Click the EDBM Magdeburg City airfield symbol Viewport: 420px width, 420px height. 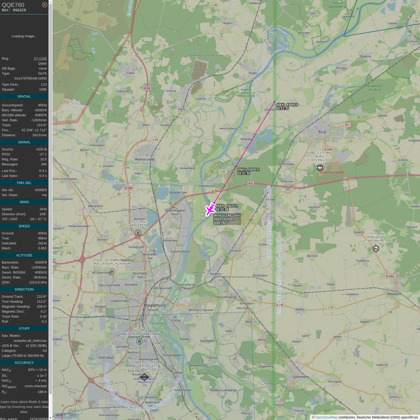tap(144, 377)
